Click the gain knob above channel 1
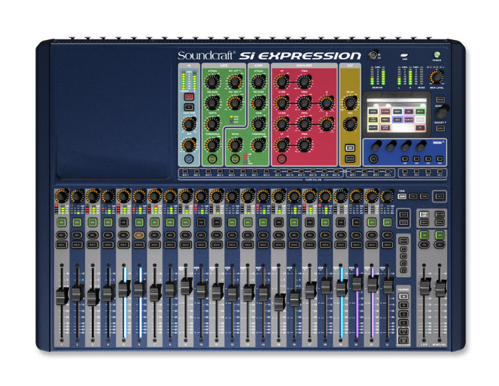 [61, 196]
